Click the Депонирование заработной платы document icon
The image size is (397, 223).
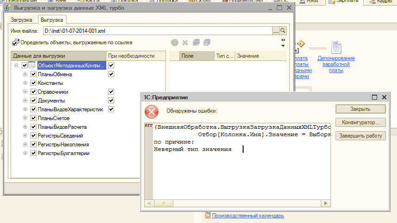point(336,48)
